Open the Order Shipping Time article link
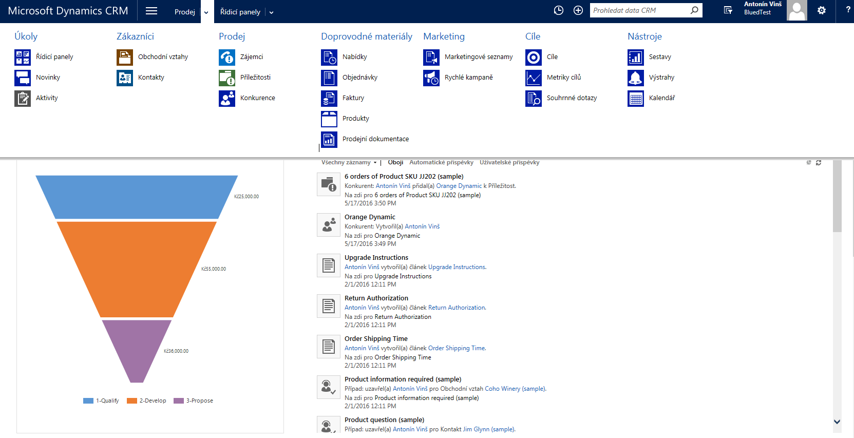Image resolution: width=854 pixels, height=438 pixels. [x=457, y=348]
